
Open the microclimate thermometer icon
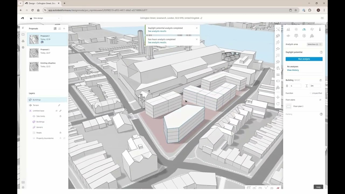(320, 29)
